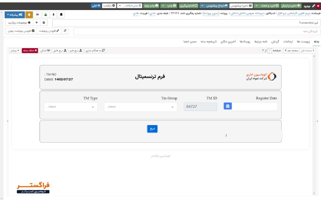Click the blue درج insert button

(152, 129)
